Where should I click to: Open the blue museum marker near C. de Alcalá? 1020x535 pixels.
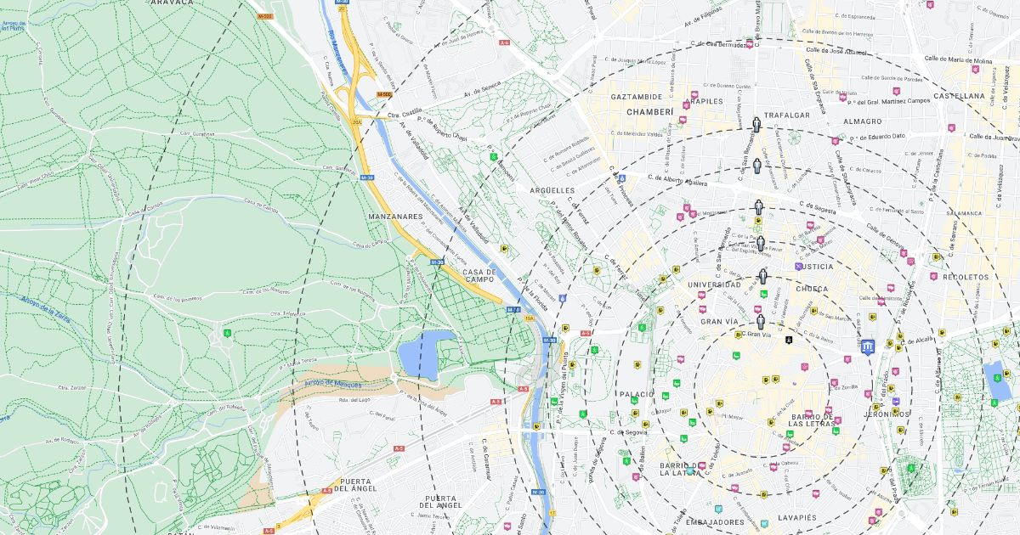866,348
